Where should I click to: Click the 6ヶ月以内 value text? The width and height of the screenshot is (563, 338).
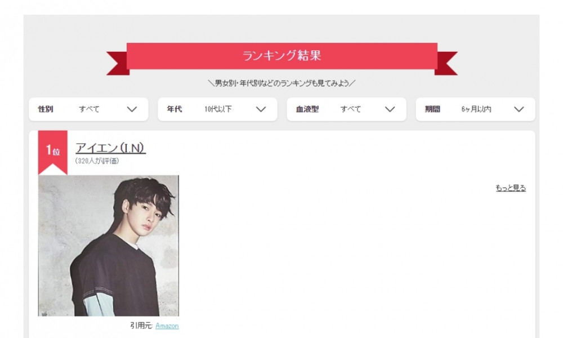click(x=476, y=109)
